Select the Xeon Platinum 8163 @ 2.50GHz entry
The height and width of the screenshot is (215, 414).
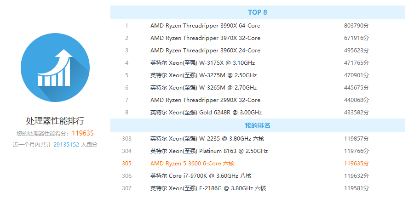(209, 151)
